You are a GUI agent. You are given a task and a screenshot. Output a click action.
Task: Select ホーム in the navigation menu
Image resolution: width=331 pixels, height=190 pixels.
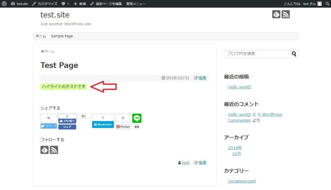pos(41,36)
